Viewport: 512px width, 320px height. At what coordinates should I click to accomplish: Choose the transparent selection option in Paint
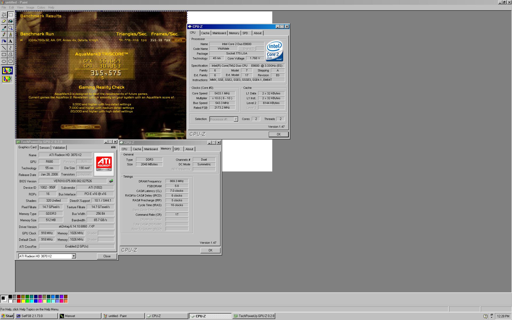point(7,79)
